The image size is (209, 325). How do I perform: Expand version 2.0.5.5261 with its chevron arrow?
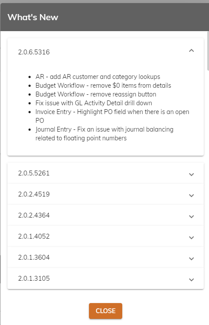point(191,175)
